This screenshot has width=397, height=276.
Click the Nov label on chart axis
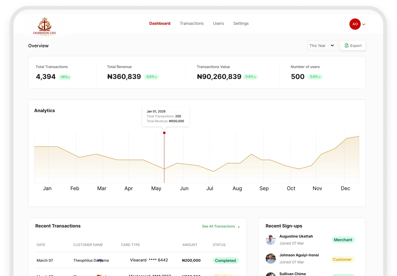coord(317,188)
